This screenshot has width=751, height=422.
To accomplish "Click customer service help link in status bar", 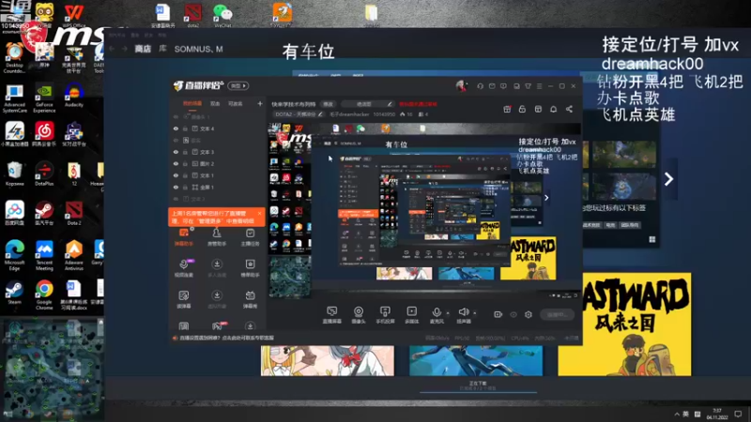I will point(226,338).
